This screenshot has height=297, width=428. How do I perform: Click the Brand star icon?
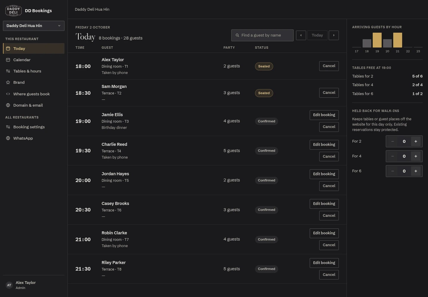(x=8, y=82)
